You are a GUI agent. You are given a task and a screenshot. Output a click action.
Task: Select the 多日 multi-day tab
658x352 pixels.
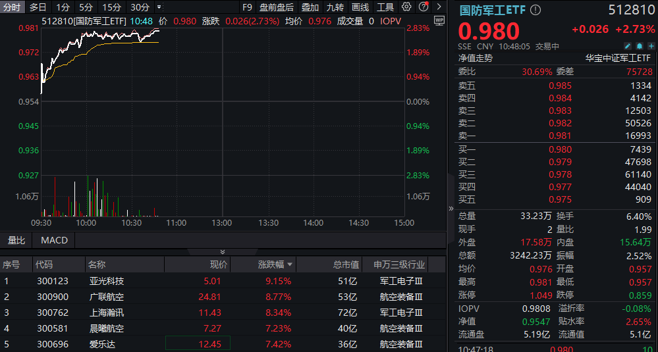(x=38, y=7)
